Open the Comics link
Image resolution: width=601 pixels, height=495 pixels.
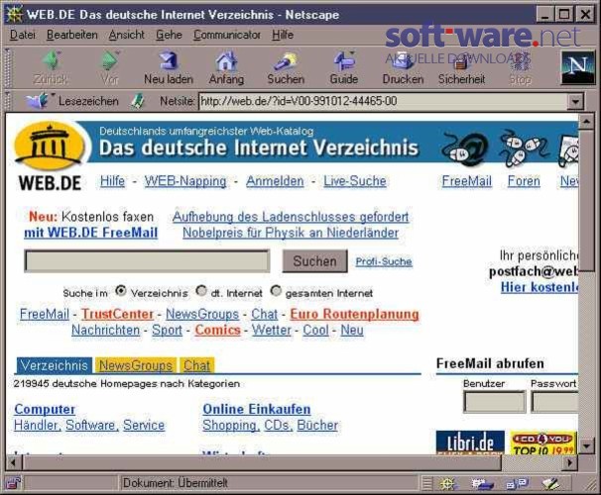(217, 330)
